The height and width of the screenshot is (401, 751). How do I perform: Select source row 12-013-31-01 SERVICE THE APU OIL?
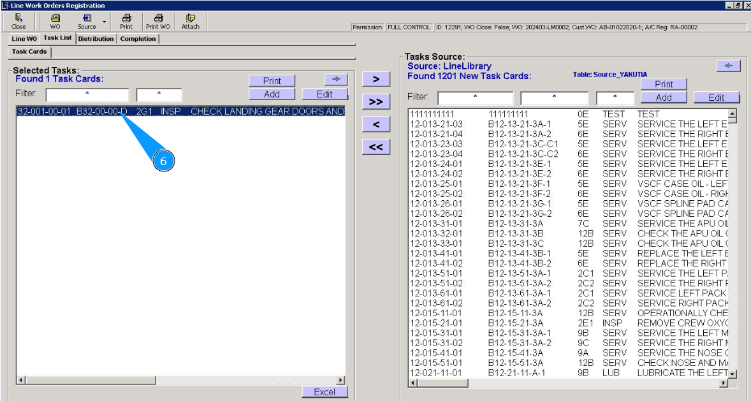click(569, 223)
